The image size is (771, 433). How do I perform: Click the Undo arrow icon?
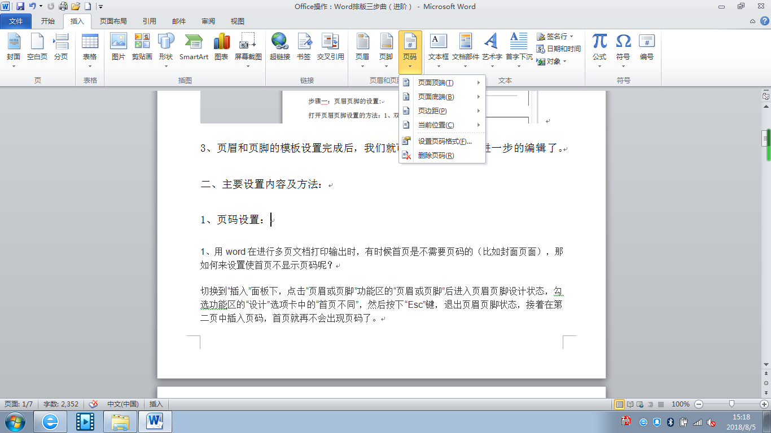(33, 7)
